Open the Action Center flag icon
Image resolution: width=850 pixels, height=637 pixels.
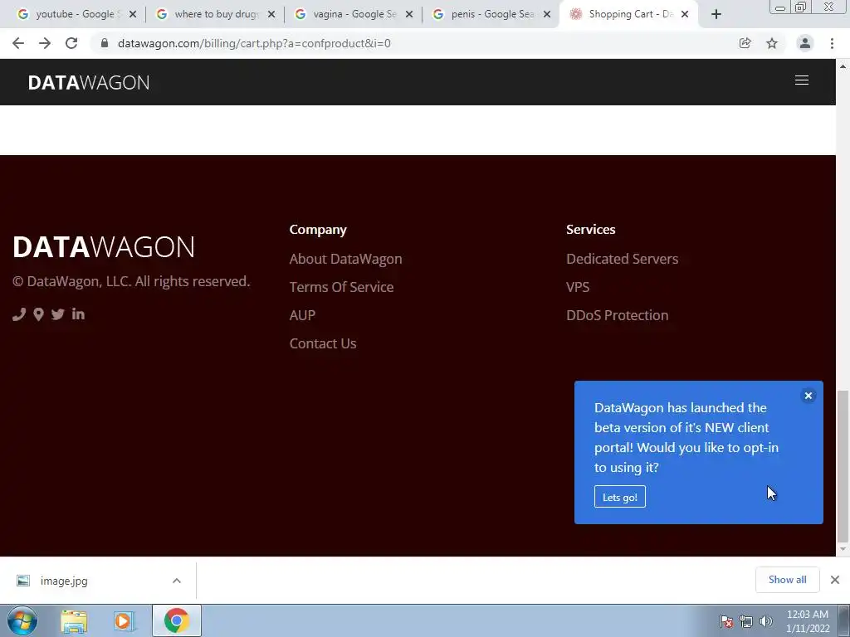point(726,621)
